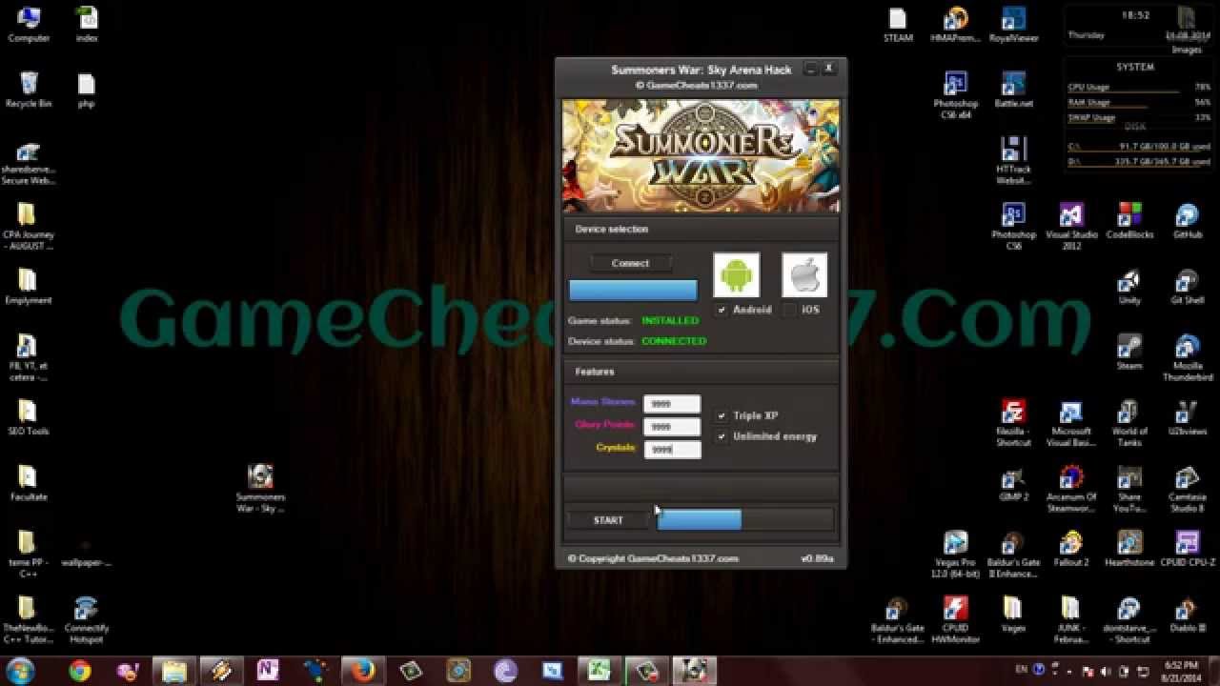Click the Copyright GameCheats1337.com footer text
The image size is (1220, 686).
653,559
